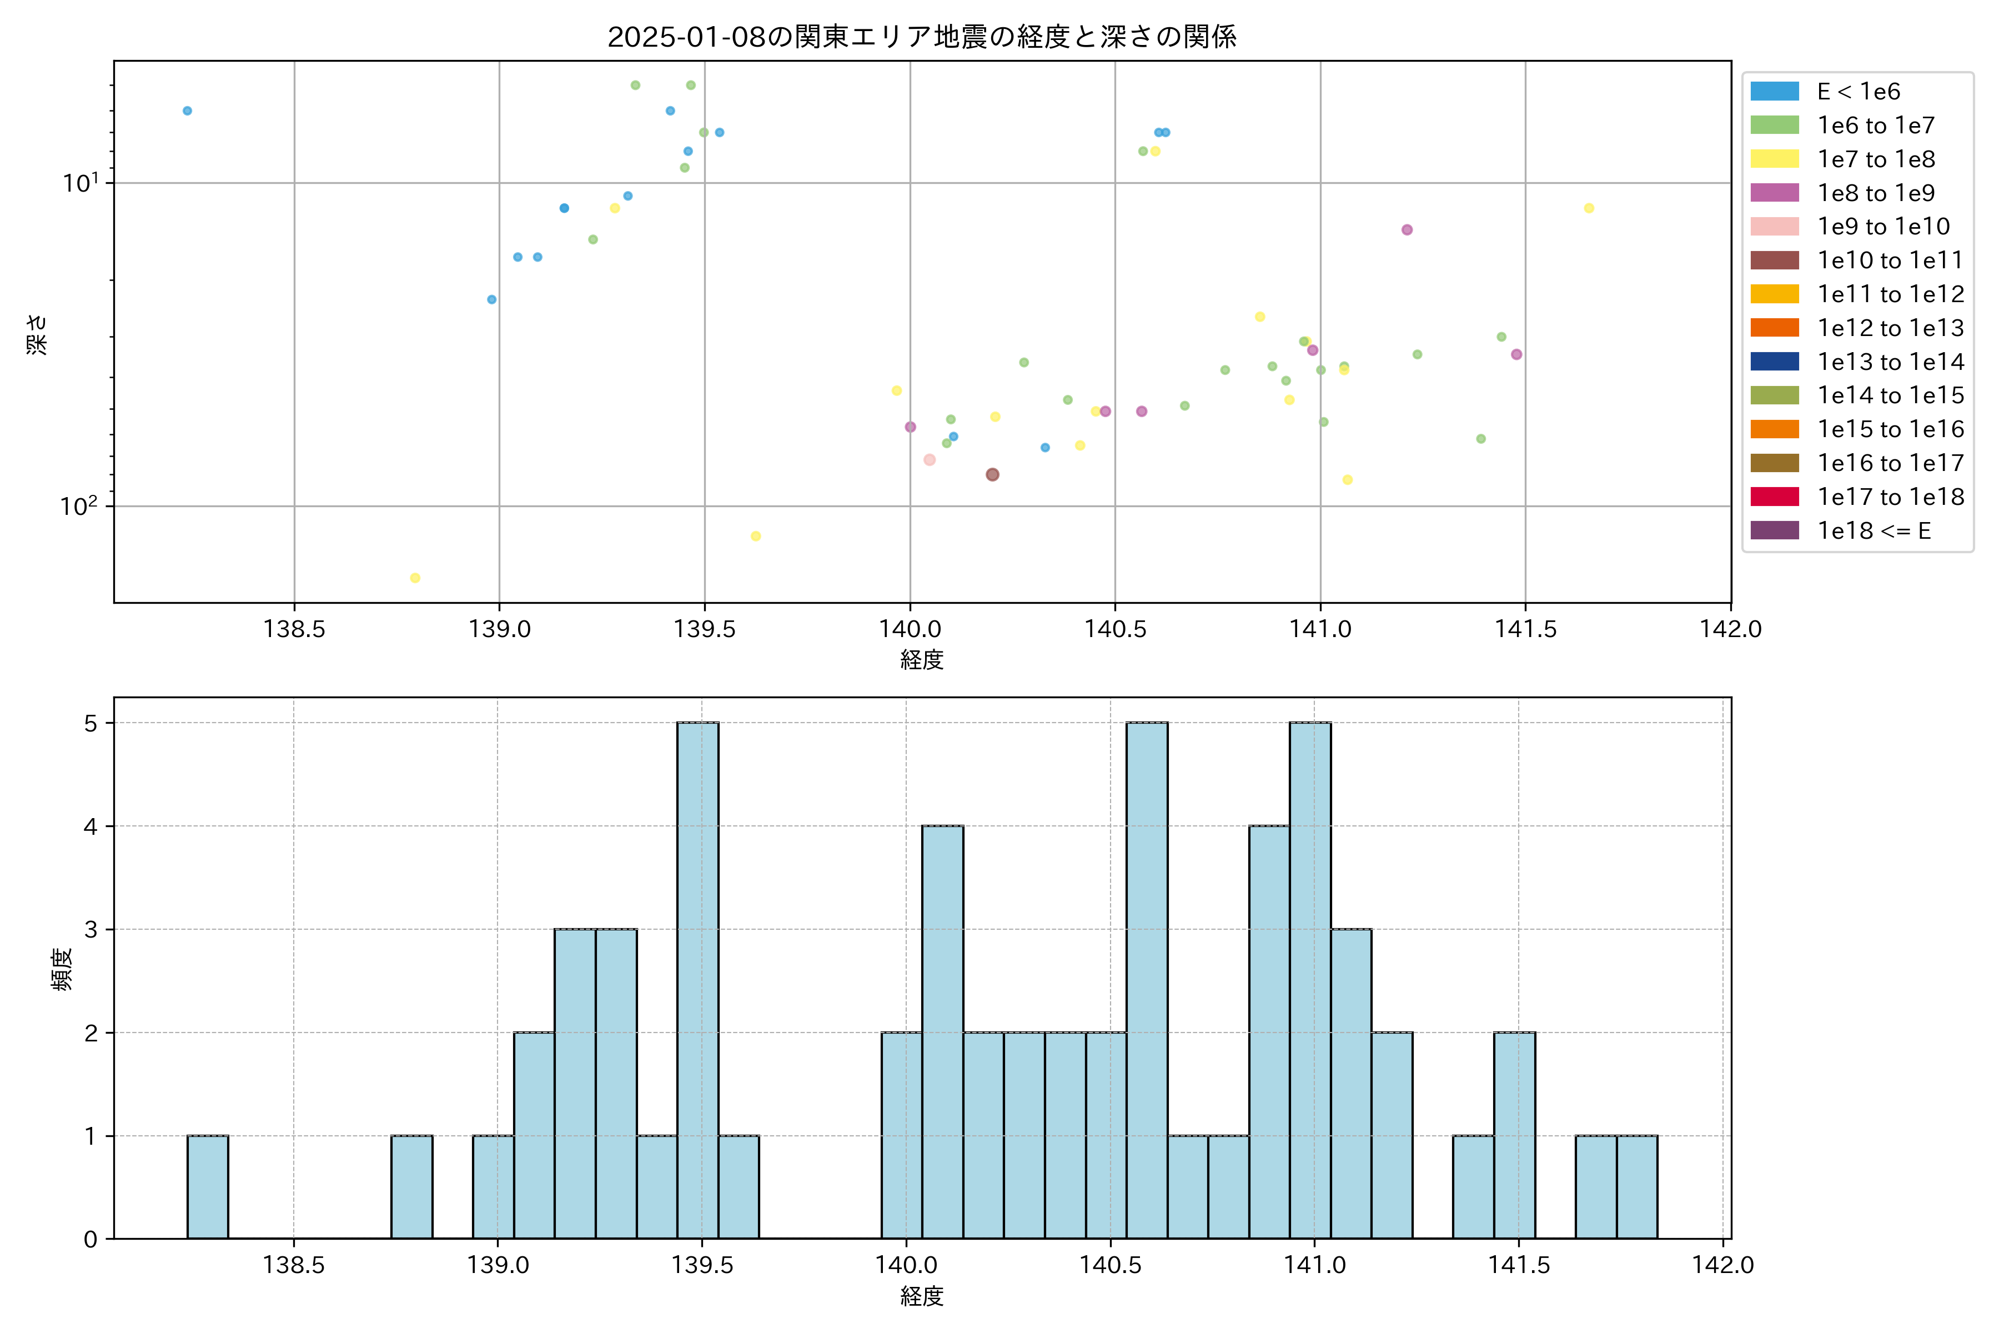Click the yellow point at bottom near 138.8
The image size is (1999, 1333).
click(x=415, y=578)
